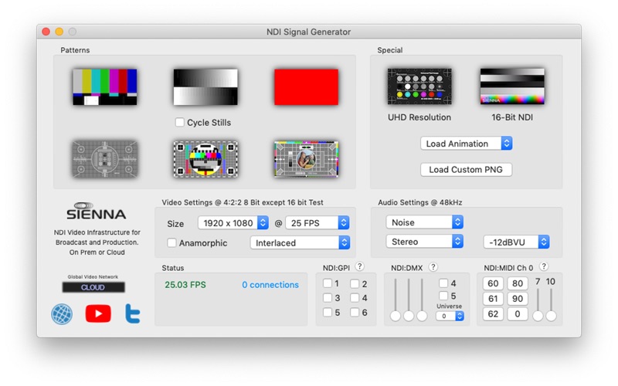The image size is (618, 386).
Task: Open the Twitter icon link
Action: (x=132, y=313)
